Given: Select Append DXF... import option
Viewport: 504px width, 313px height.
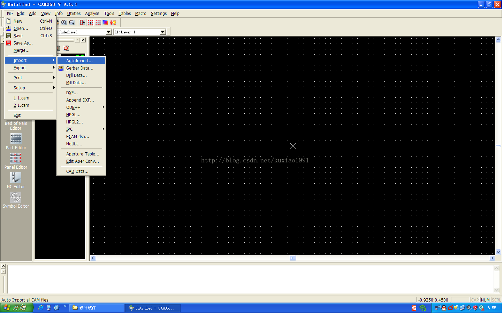Looking at the screenshot, I should 81,100.
